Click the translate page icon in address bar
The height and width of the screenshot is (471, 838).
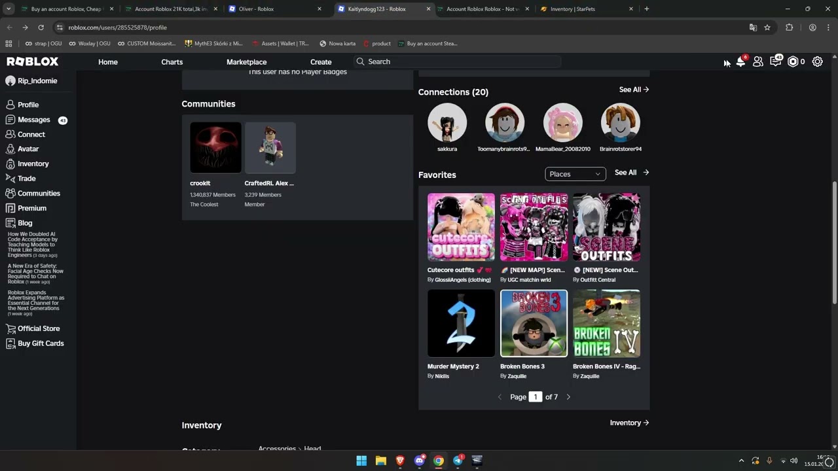coord(753,27)
